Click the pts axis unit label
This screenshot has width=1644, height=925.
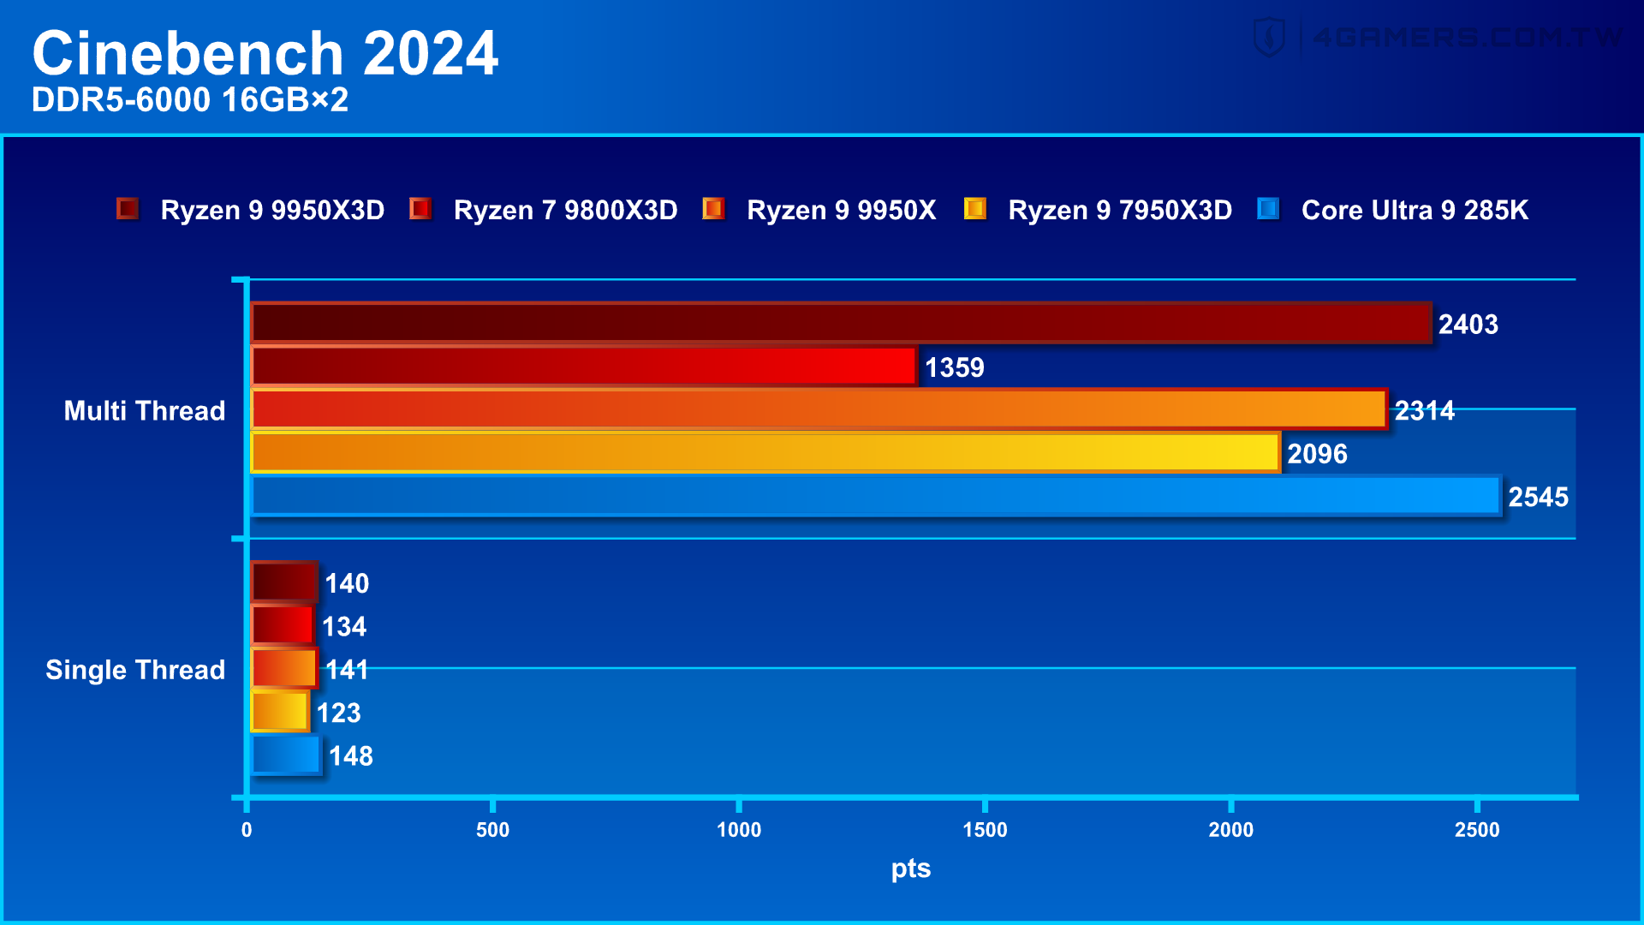(911, 869)
